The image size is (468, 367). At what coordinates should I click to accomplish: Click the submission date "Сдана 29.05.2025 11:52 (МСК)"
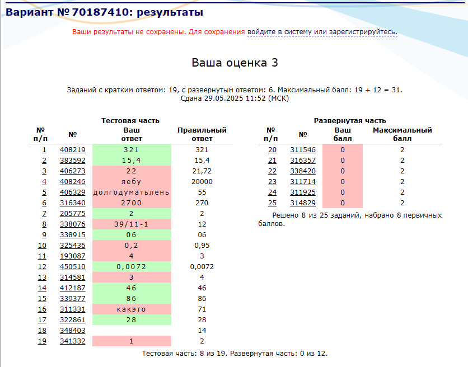click(235, 98)
